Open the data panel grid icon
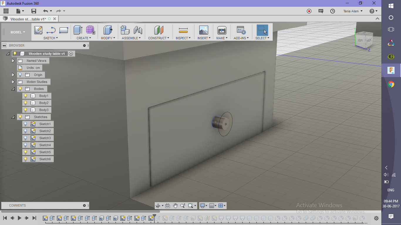This screenshot has height=225, width=401. (6, 11)
